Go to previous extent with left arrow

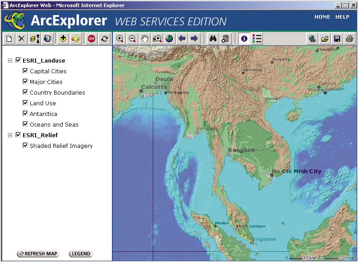click(182, 39)
